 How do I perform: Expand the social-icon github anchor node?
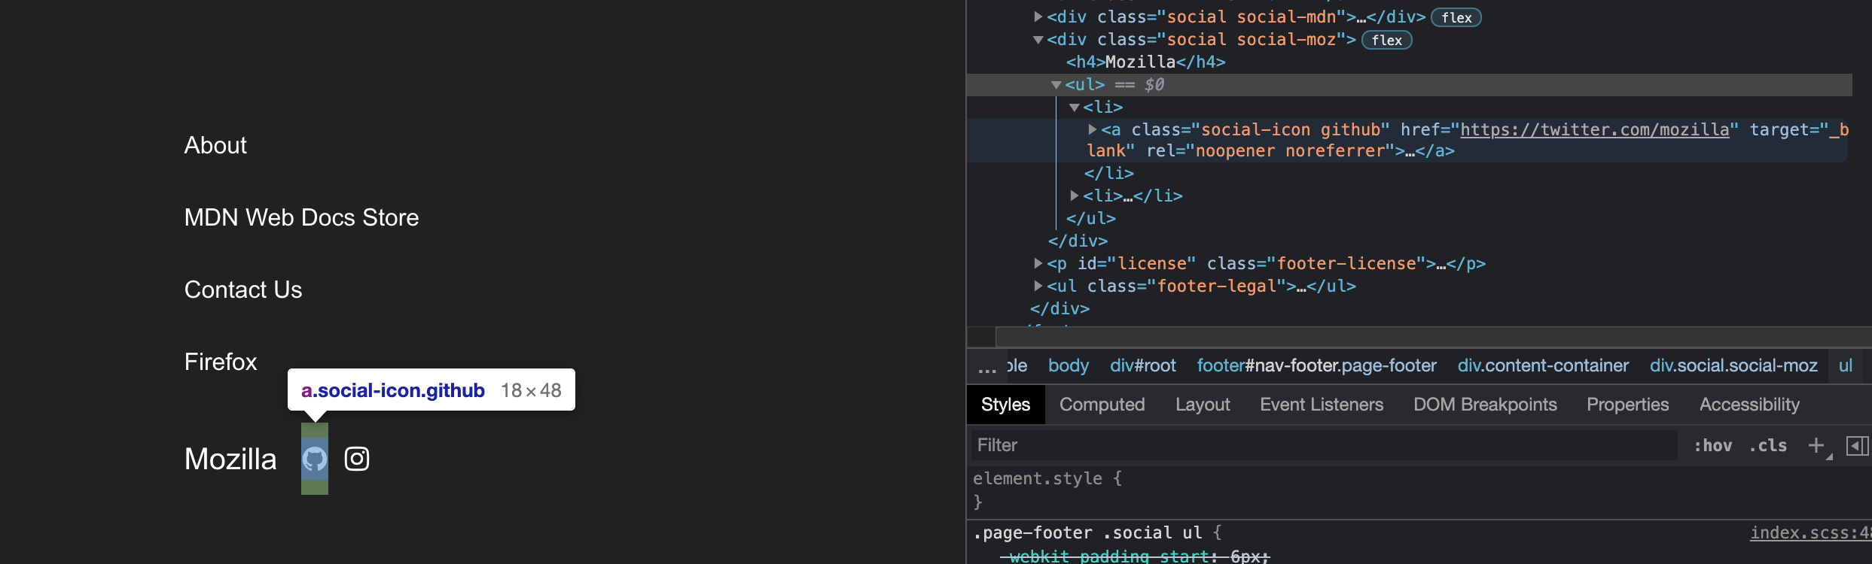click(x=1093, y=129)
